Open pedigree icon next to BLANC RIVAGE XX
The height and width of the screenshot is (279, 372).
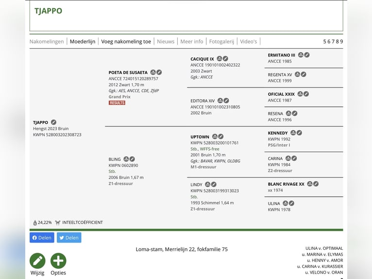(310, 184)
